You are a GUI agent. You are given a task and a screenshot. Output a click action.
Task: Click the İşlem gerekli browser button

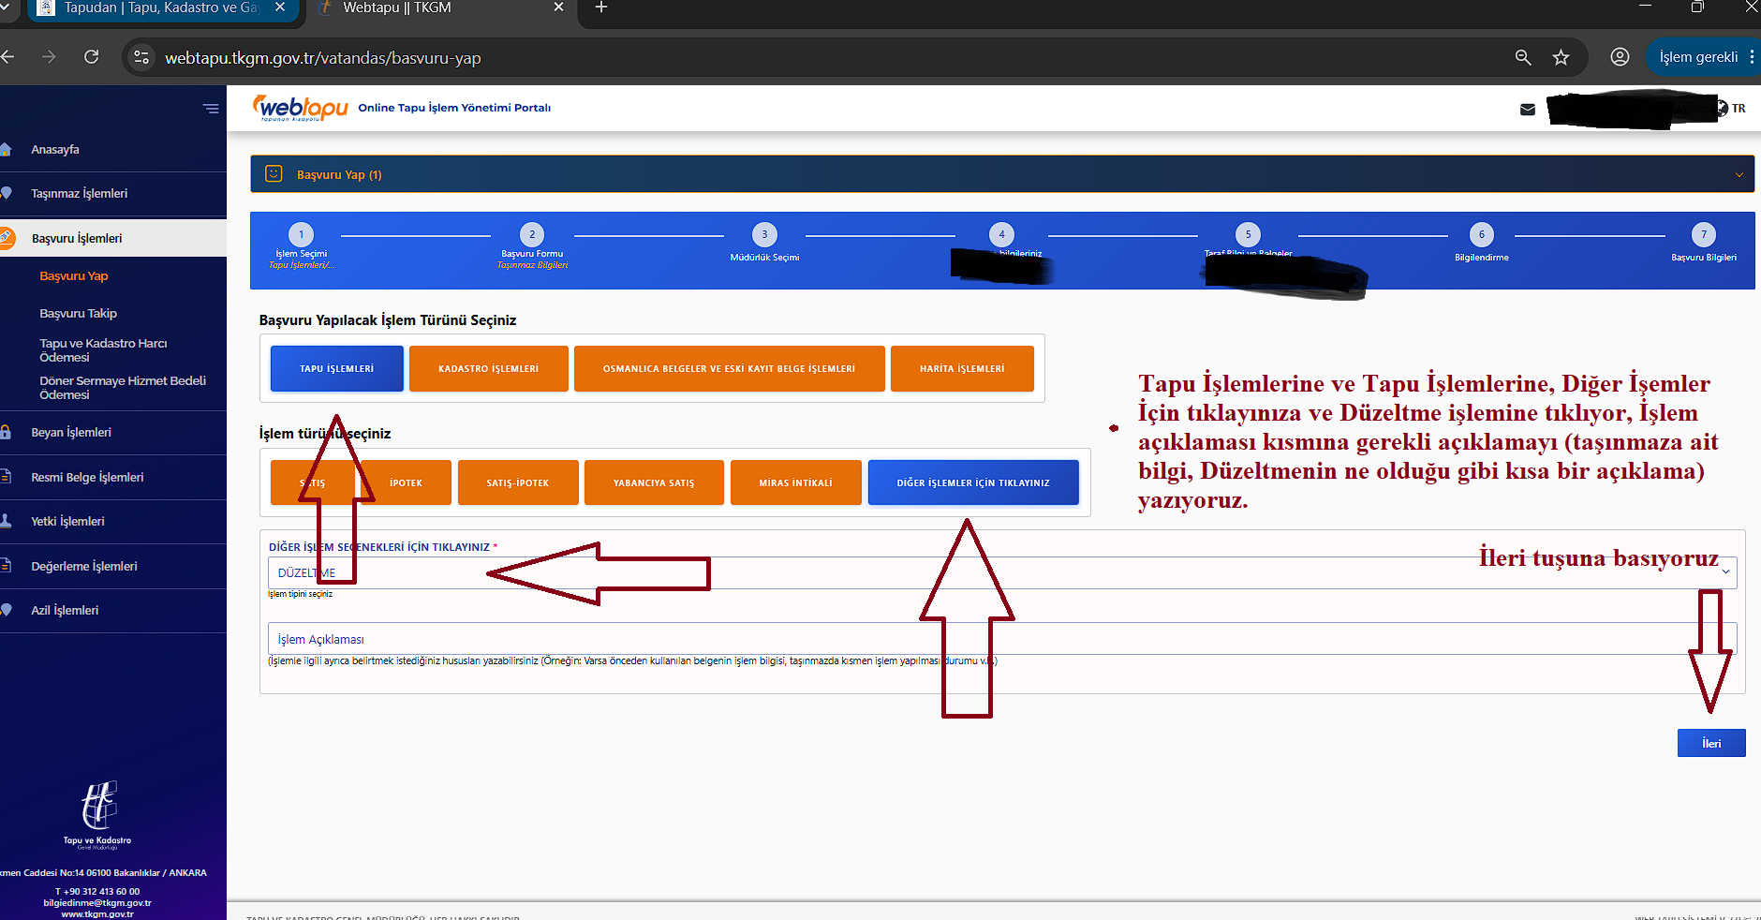[1698, 57]
